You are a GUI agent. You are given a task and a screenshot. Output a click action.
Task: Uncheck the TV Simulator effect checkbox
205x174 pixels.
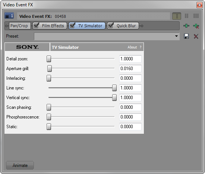coord(72,25)
